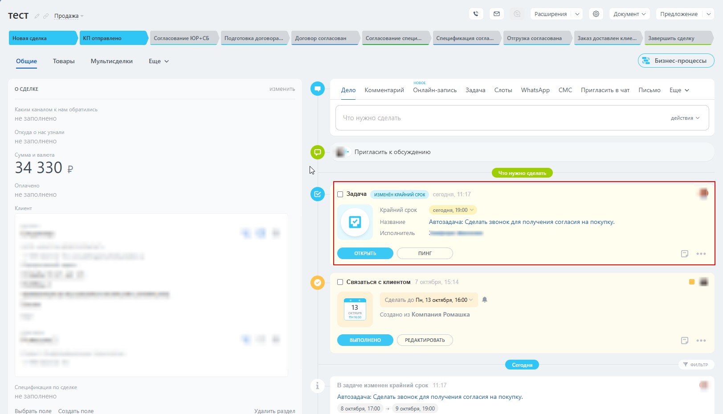Click the phone call icon in header
The image size is (723, 414).
point(476,14)
